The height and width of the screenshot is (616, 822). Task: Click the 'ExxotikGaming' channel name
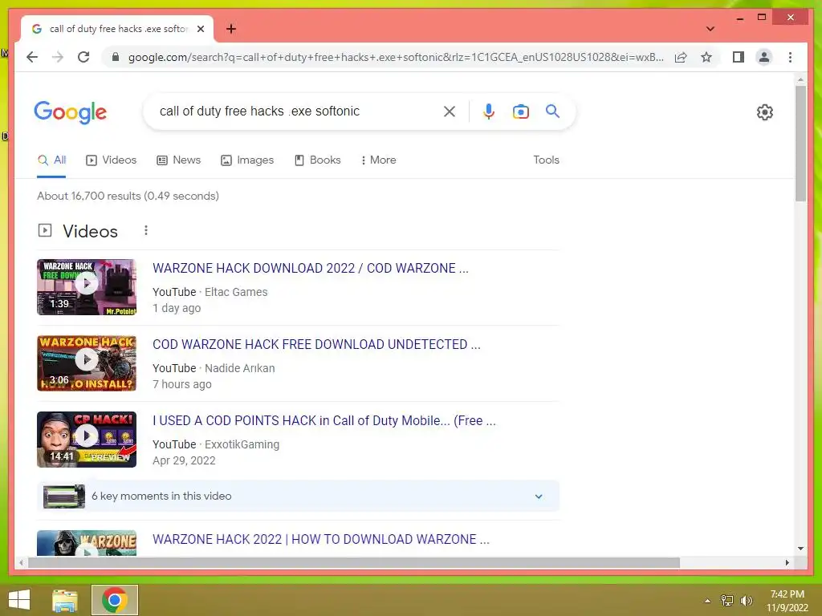click(x=242, y=444)
